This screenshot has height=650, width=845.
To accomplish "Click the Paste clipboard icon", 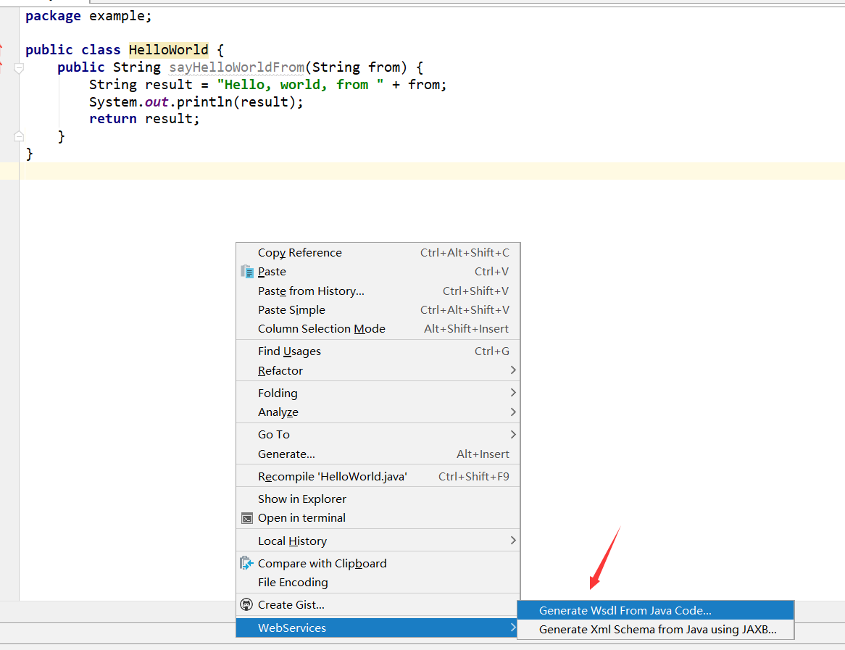I will tap(247, 272).
